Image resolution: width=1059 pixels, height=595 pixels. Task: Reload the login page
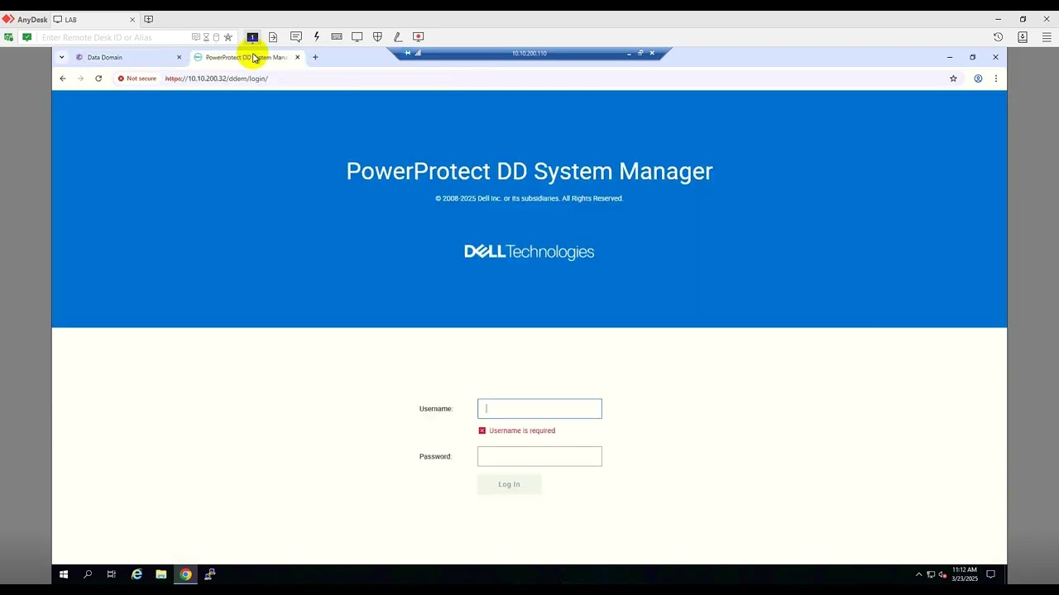(x=98, y=79)
